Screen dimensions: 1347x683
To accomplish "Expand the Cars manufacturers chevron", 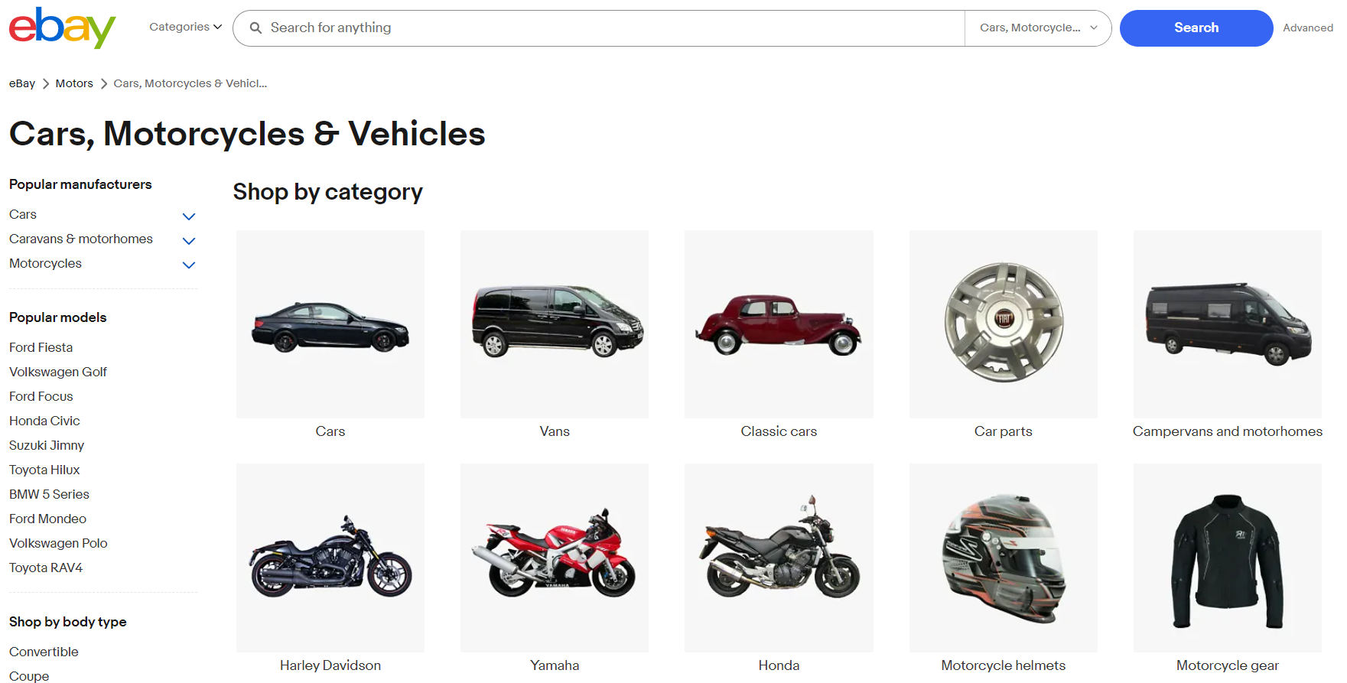I will (189, 216).
